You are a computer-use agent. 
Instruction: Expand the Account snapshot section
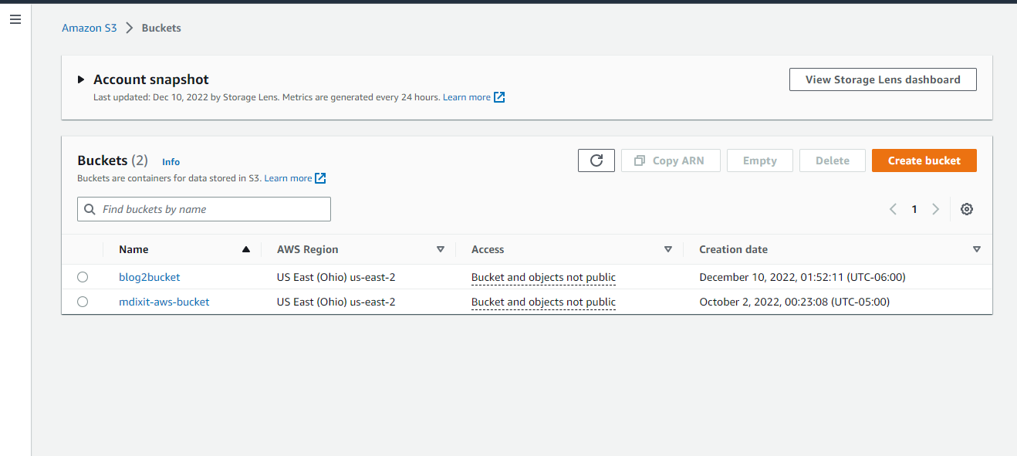[82, 79]
